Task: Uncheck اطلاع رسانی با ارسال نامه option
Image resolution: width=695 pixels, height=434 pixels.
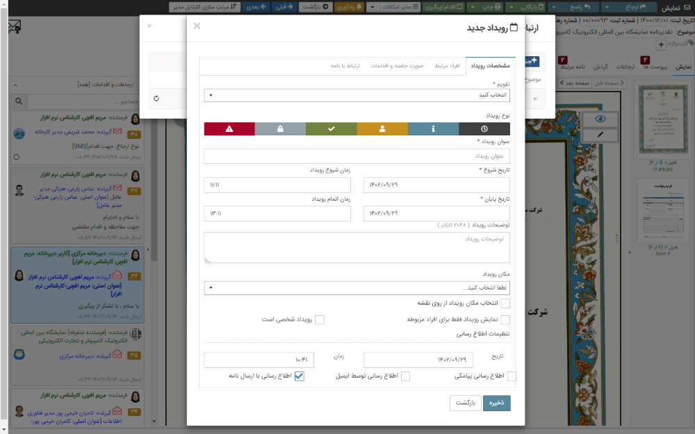Action: coord(300,376)
